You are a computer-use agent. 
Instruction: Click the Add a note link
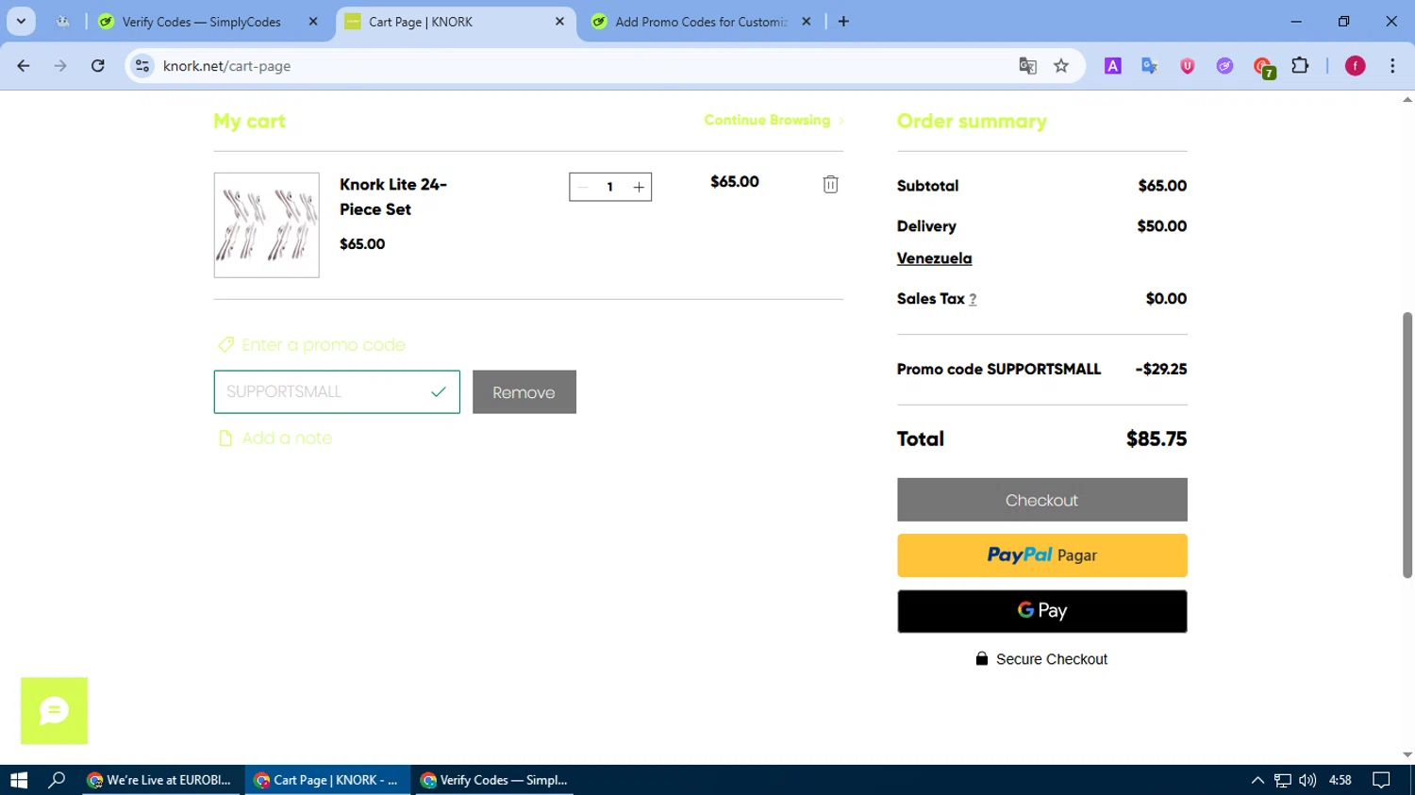[x=287, y=439]
